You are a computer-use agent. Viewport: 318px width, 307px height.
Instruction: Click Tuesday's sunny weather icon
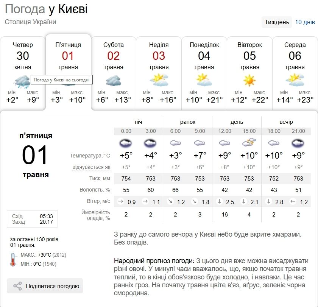pyautogui.click(x=249, y=80)
